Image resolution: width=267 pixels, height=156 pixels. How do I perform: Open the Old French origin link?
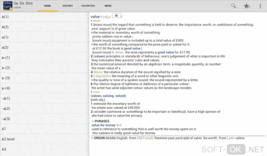pyautogui.click(x=145, y=138)
